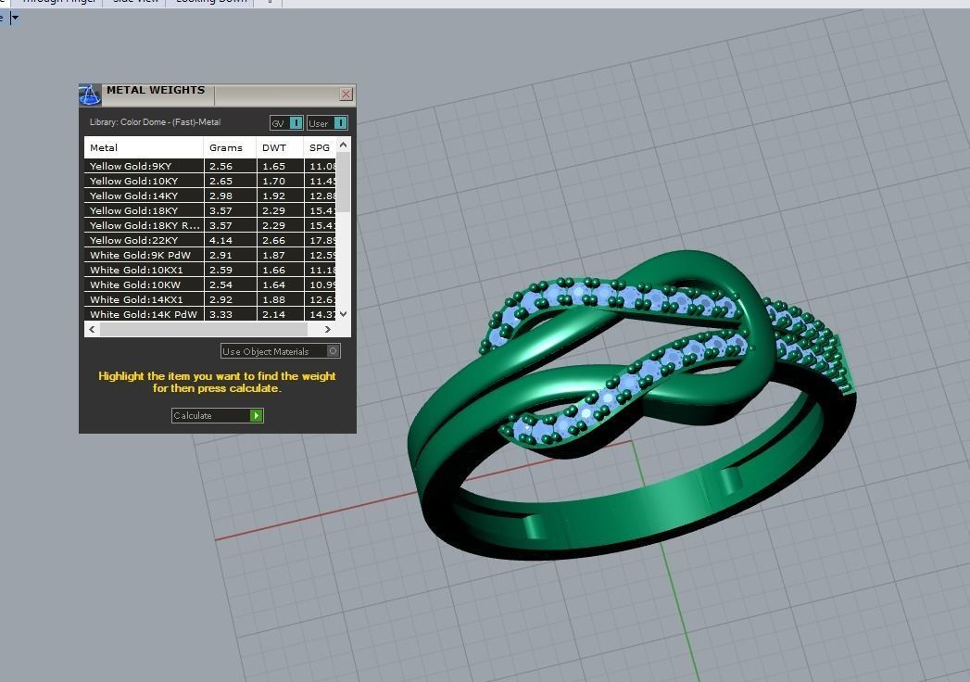Click the metal list scroll-down arrow
970x682 pixels.
click(344, 314)
